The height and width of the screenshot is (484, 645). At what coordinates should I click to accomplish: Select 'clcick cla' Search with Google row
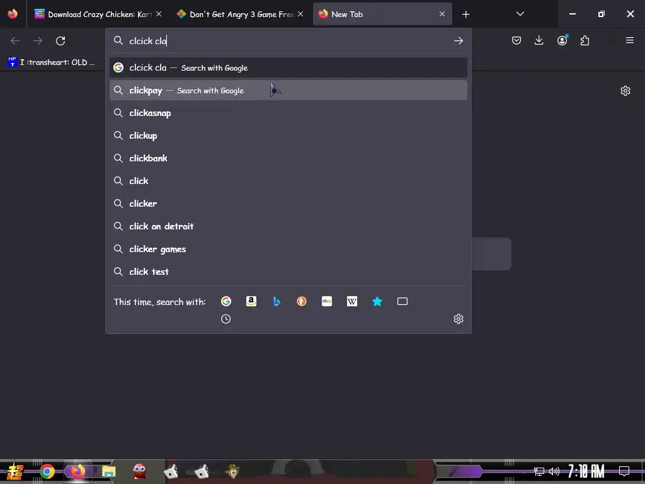coord(288,67)
